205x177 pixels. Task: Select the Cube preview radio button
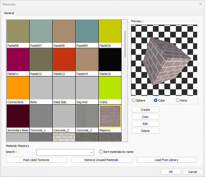156,100
